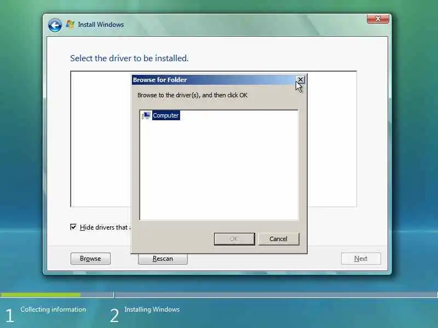Close the Browse for Folder dialog

[x=300, y=80]
